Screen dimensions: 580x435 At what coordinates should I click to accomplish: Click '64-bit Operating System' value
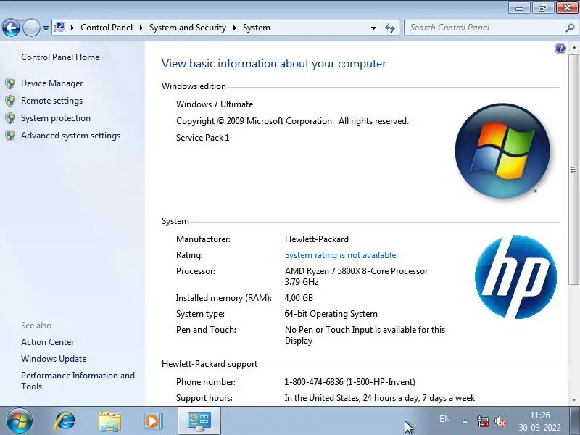(331, 314)
